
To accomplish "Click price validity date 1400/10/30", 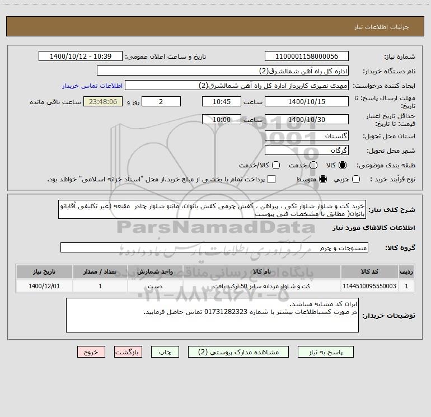I will pyautogui.click(x=307, y=119).
